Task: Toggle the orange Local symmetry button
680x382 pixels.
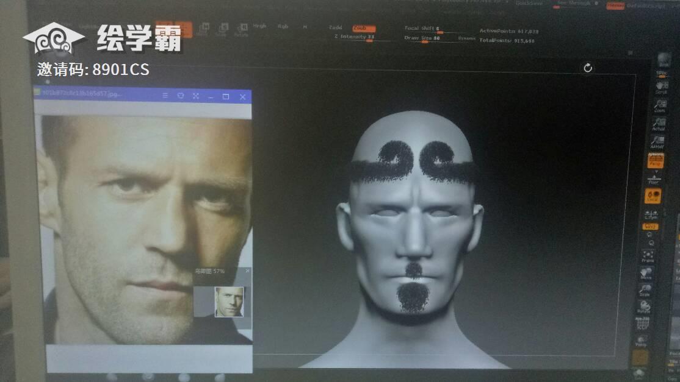Action: click(653, 196)
